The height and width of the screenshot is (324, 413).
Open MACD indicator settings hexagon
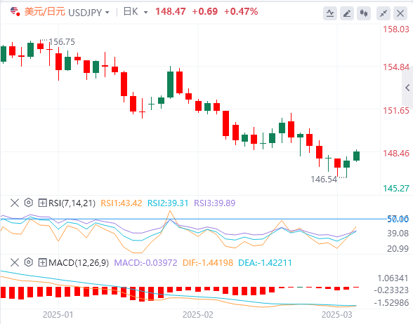[28, 262]
